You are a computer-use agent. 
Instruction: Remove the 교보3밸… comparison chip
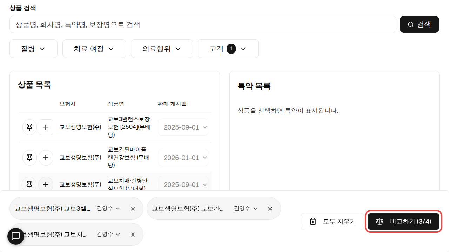coord(133,208)
